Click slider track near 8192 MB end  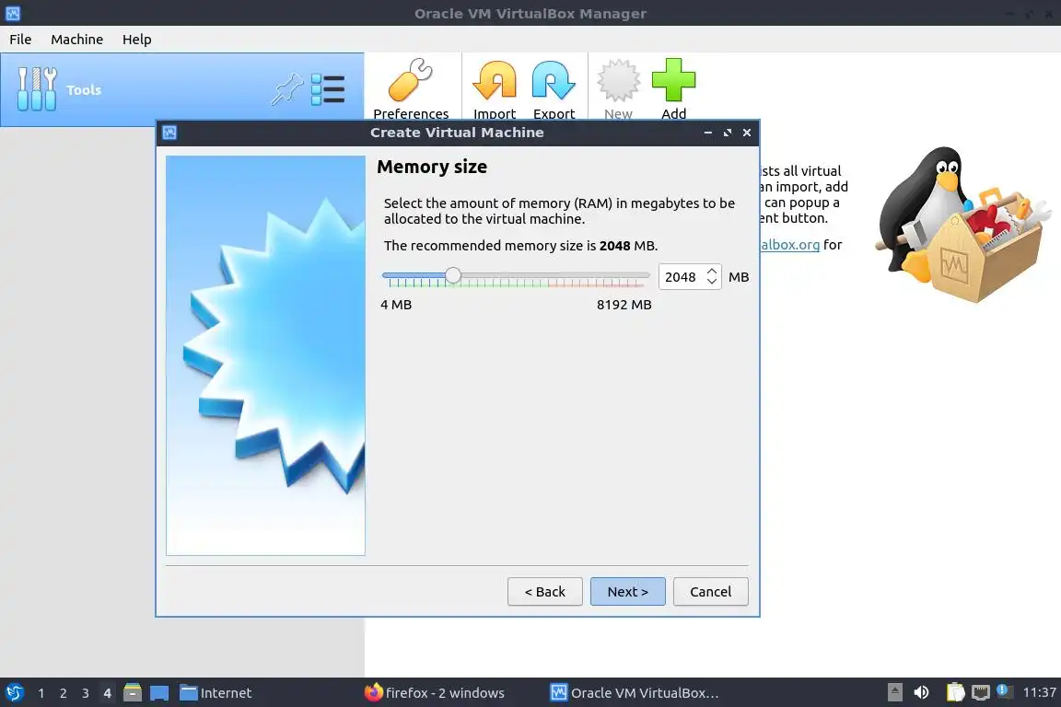tap(639, 275)
